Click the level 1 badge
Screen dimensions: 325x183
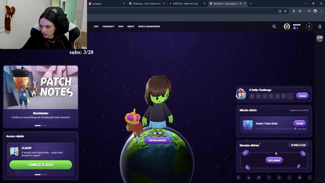[x=309, y=26]
